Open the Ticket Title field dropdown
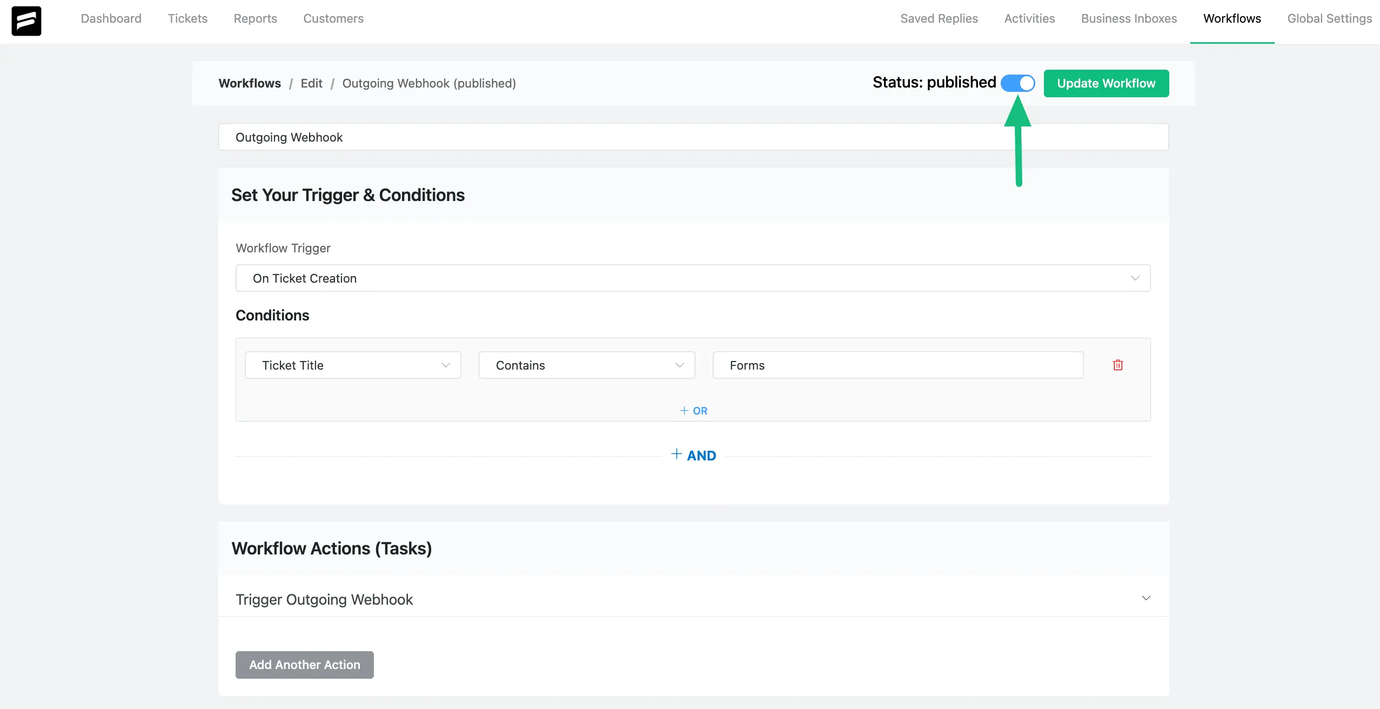Screen dimensions: 1380x709 [353, 365]
